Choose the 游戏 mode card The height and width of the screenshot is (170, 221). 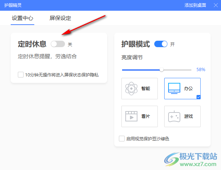point(182,116)
